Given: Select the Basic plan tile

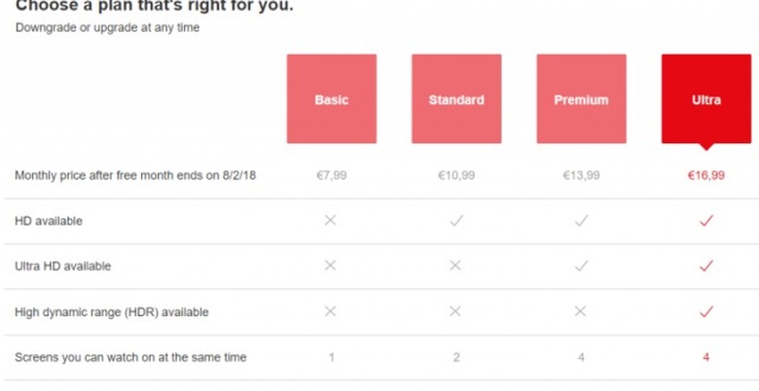Looking at the screenshot, I should [331, 99].
